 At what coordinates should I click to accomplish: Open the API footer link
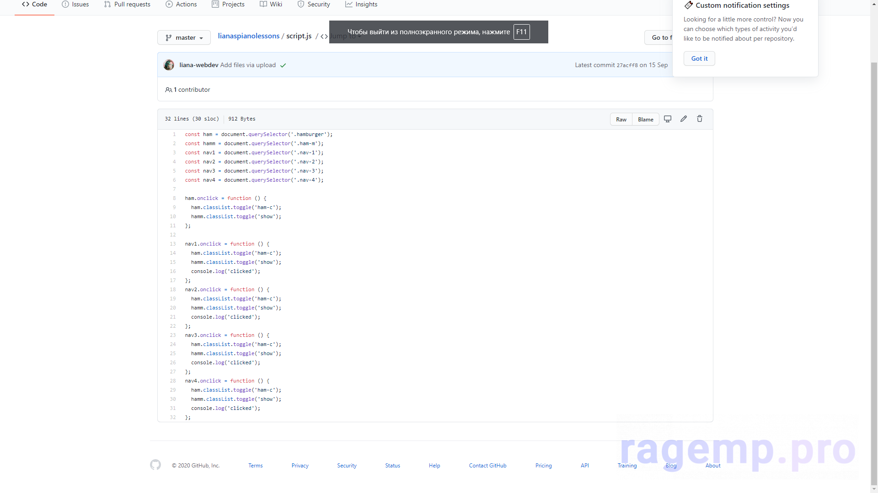coord(584,466)
